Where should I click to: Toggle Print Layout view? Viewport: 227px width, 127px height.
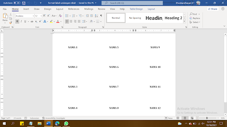tap(185, 118)
